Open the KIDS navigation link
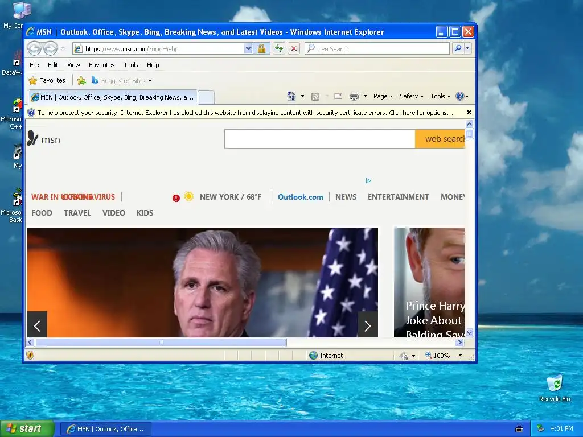583x437 pixels. click(x=145, y=213)
